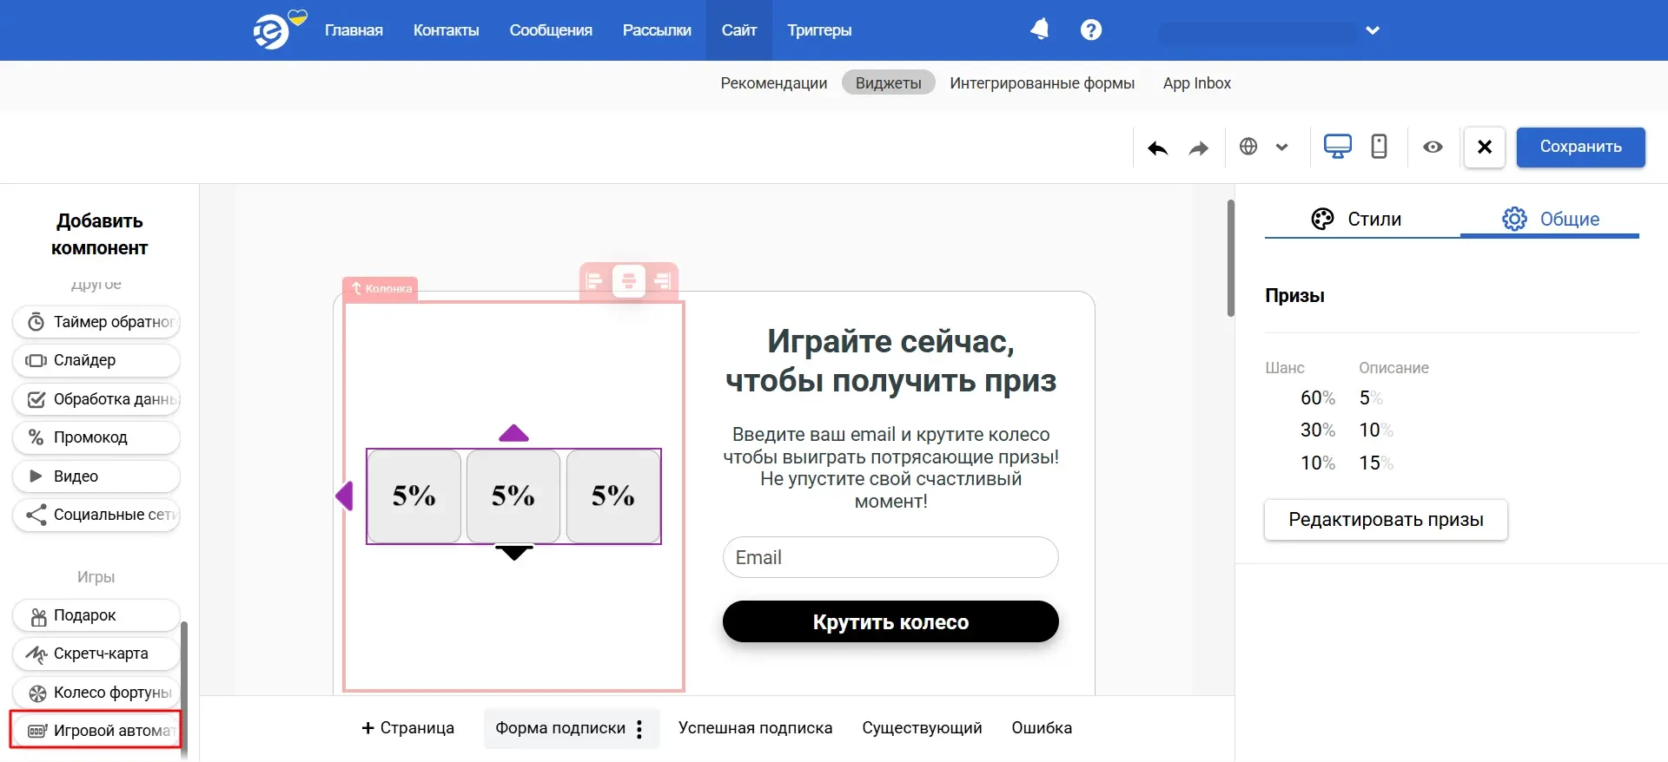Click the canvas vertical scrollbar
This screenshot has width=1668, height=762.
pos(1230,259)
